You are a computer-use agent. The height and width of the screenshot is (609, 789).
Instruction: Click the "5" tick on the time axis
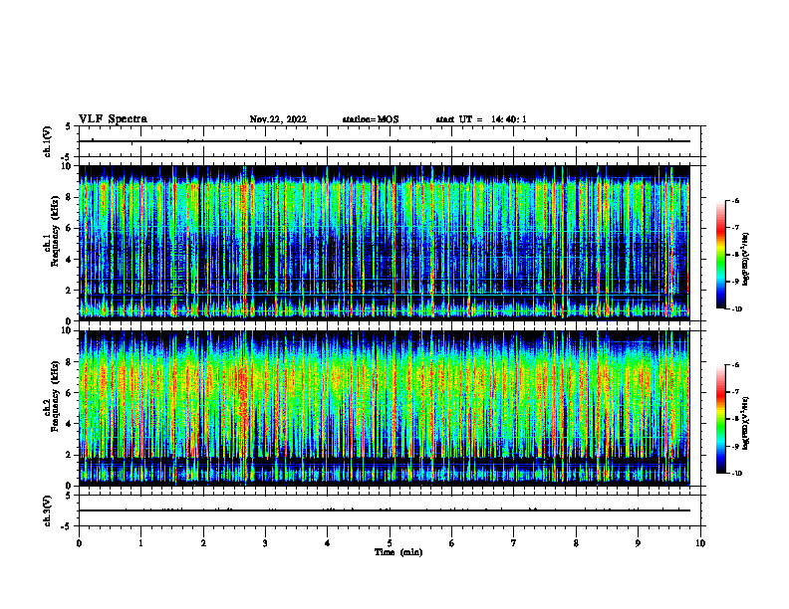390,543
